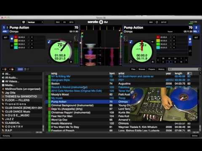Screen dimensions: 202x151
Task: Open the FX panel
Action: (64, 22)
